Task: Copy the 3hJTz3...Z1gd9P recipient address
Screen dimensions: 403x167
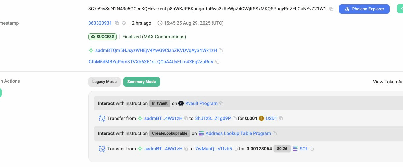Action: click(x=235, y=118)
